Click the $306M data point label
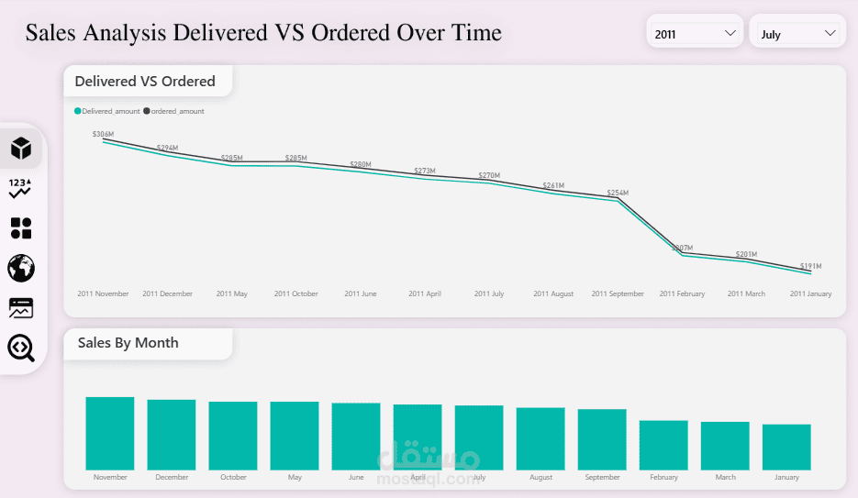 coord(103,134)
